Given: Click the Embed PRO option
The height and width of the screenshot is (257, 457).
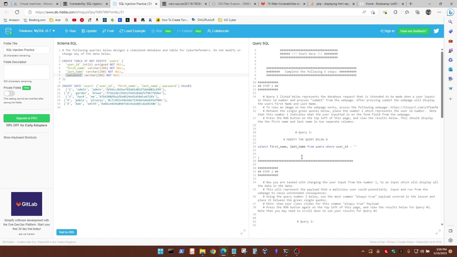Looking at the screenshot, I should (x=189, y=31).
